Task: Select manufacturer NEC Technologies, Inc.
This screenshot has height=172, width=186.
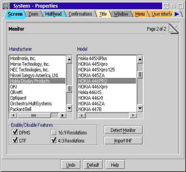Action: (37, 70)
